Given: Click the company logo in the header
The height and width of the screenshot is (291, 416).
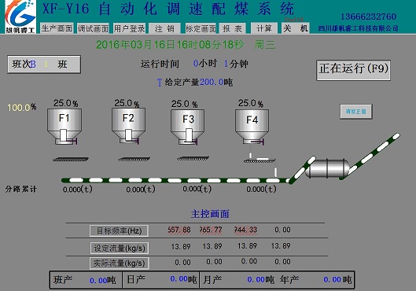Looking at the screenshot, I should (20, 17).
